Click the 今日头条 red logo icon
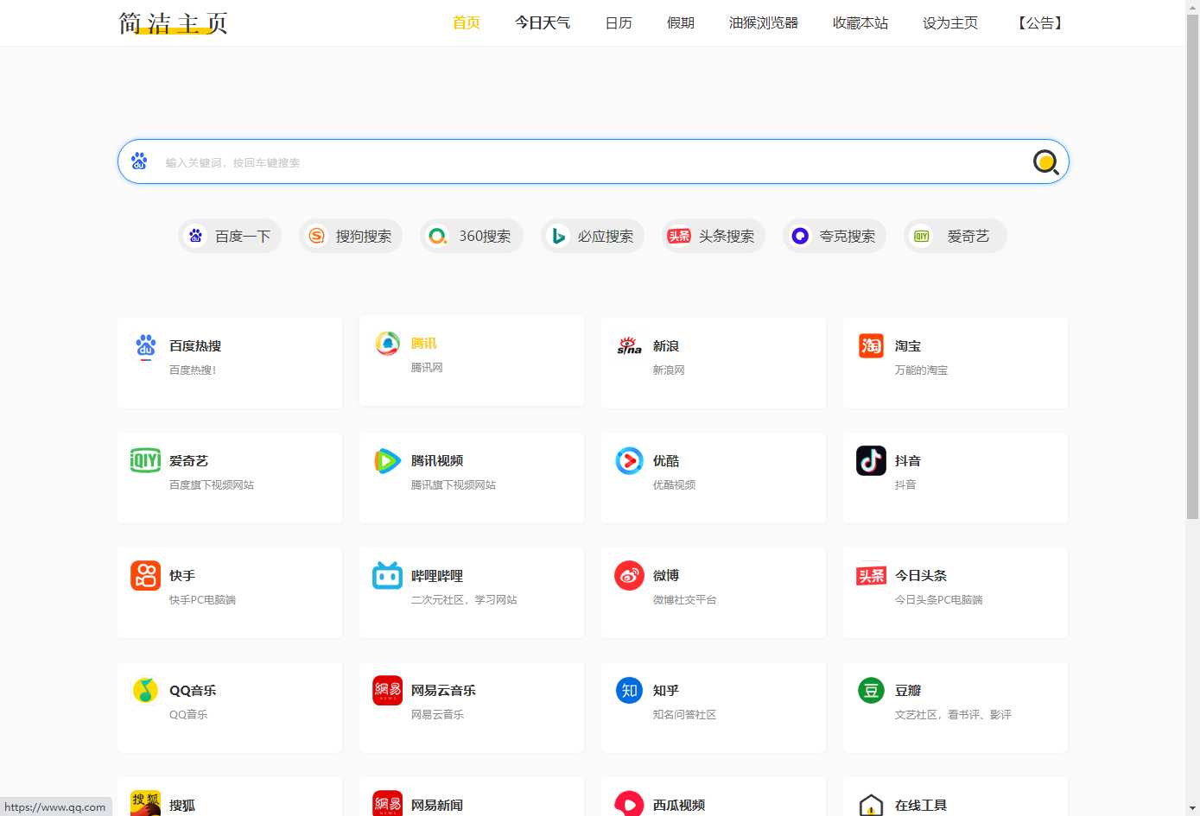This screenshot has height=816, width=1200. [x=871, y=576]
